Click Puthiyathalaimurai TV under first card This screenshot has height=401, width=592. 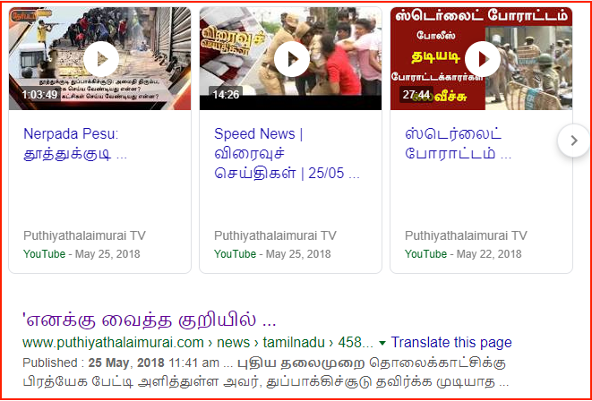[x=84, y=235]
